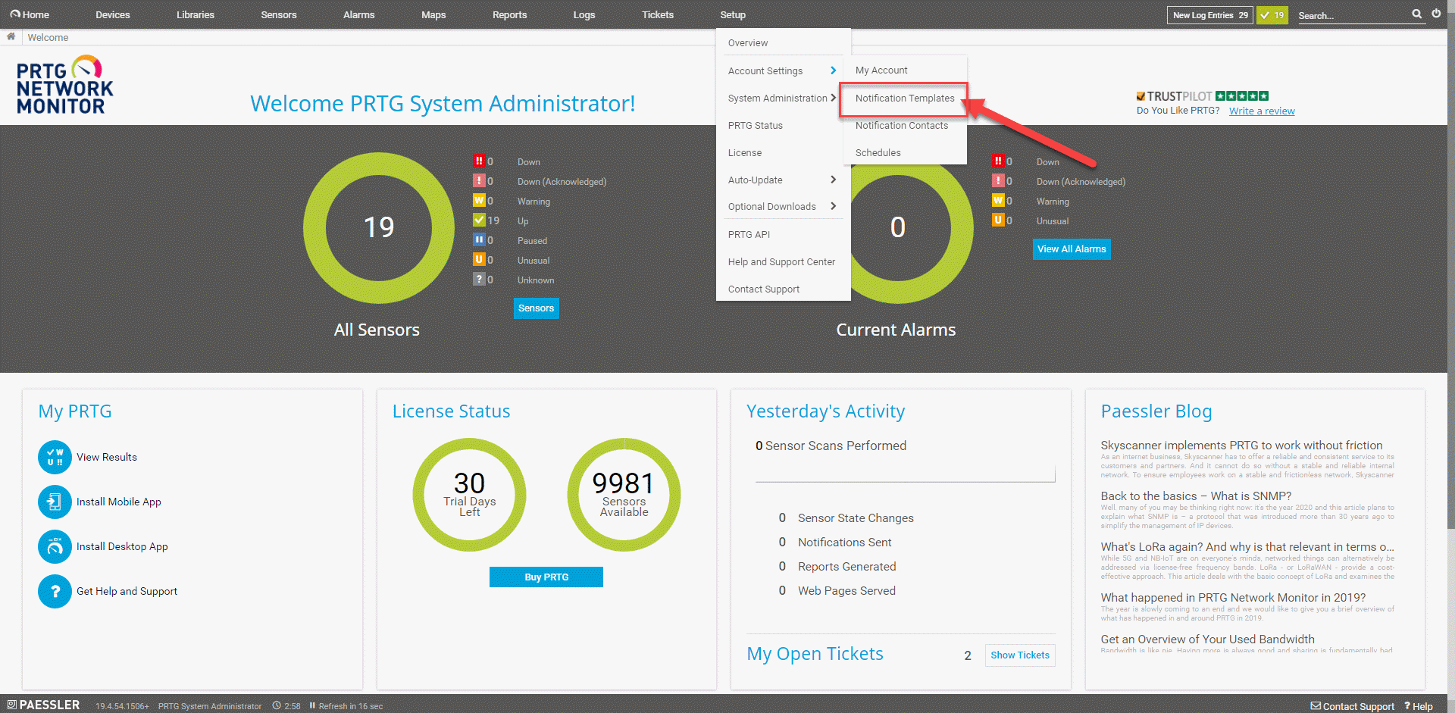Pause the automatic page refresh
The width and height of the screenshot is (1455, 713).
click(311, 705)
